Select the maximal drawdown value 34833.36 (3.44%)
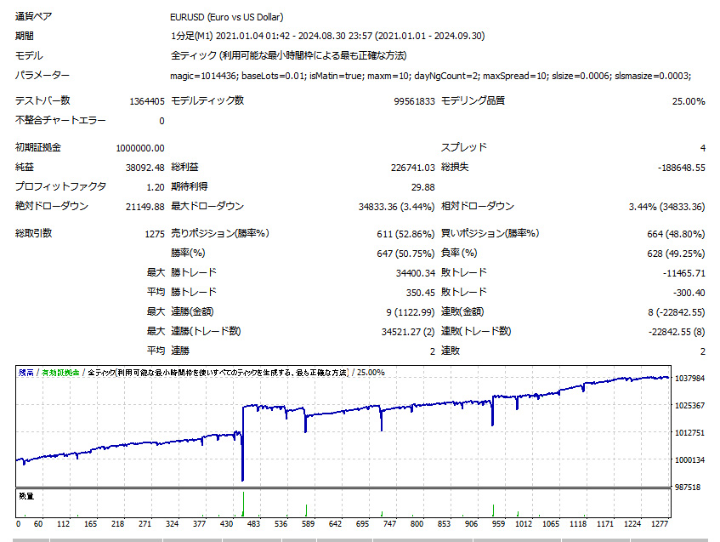The height and width of the screenshot is (542, 720). tap(396, 207)
